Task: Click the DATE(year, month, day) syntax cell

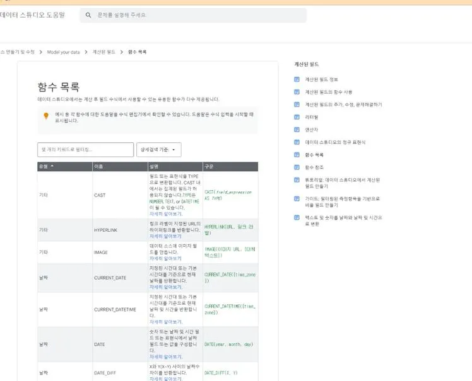Action: [229, 344]
